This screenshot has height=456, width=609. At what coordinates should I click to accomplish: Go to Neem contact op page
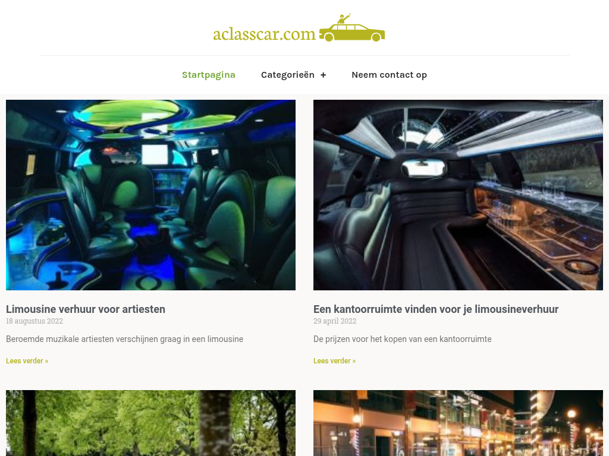(389, 75)
